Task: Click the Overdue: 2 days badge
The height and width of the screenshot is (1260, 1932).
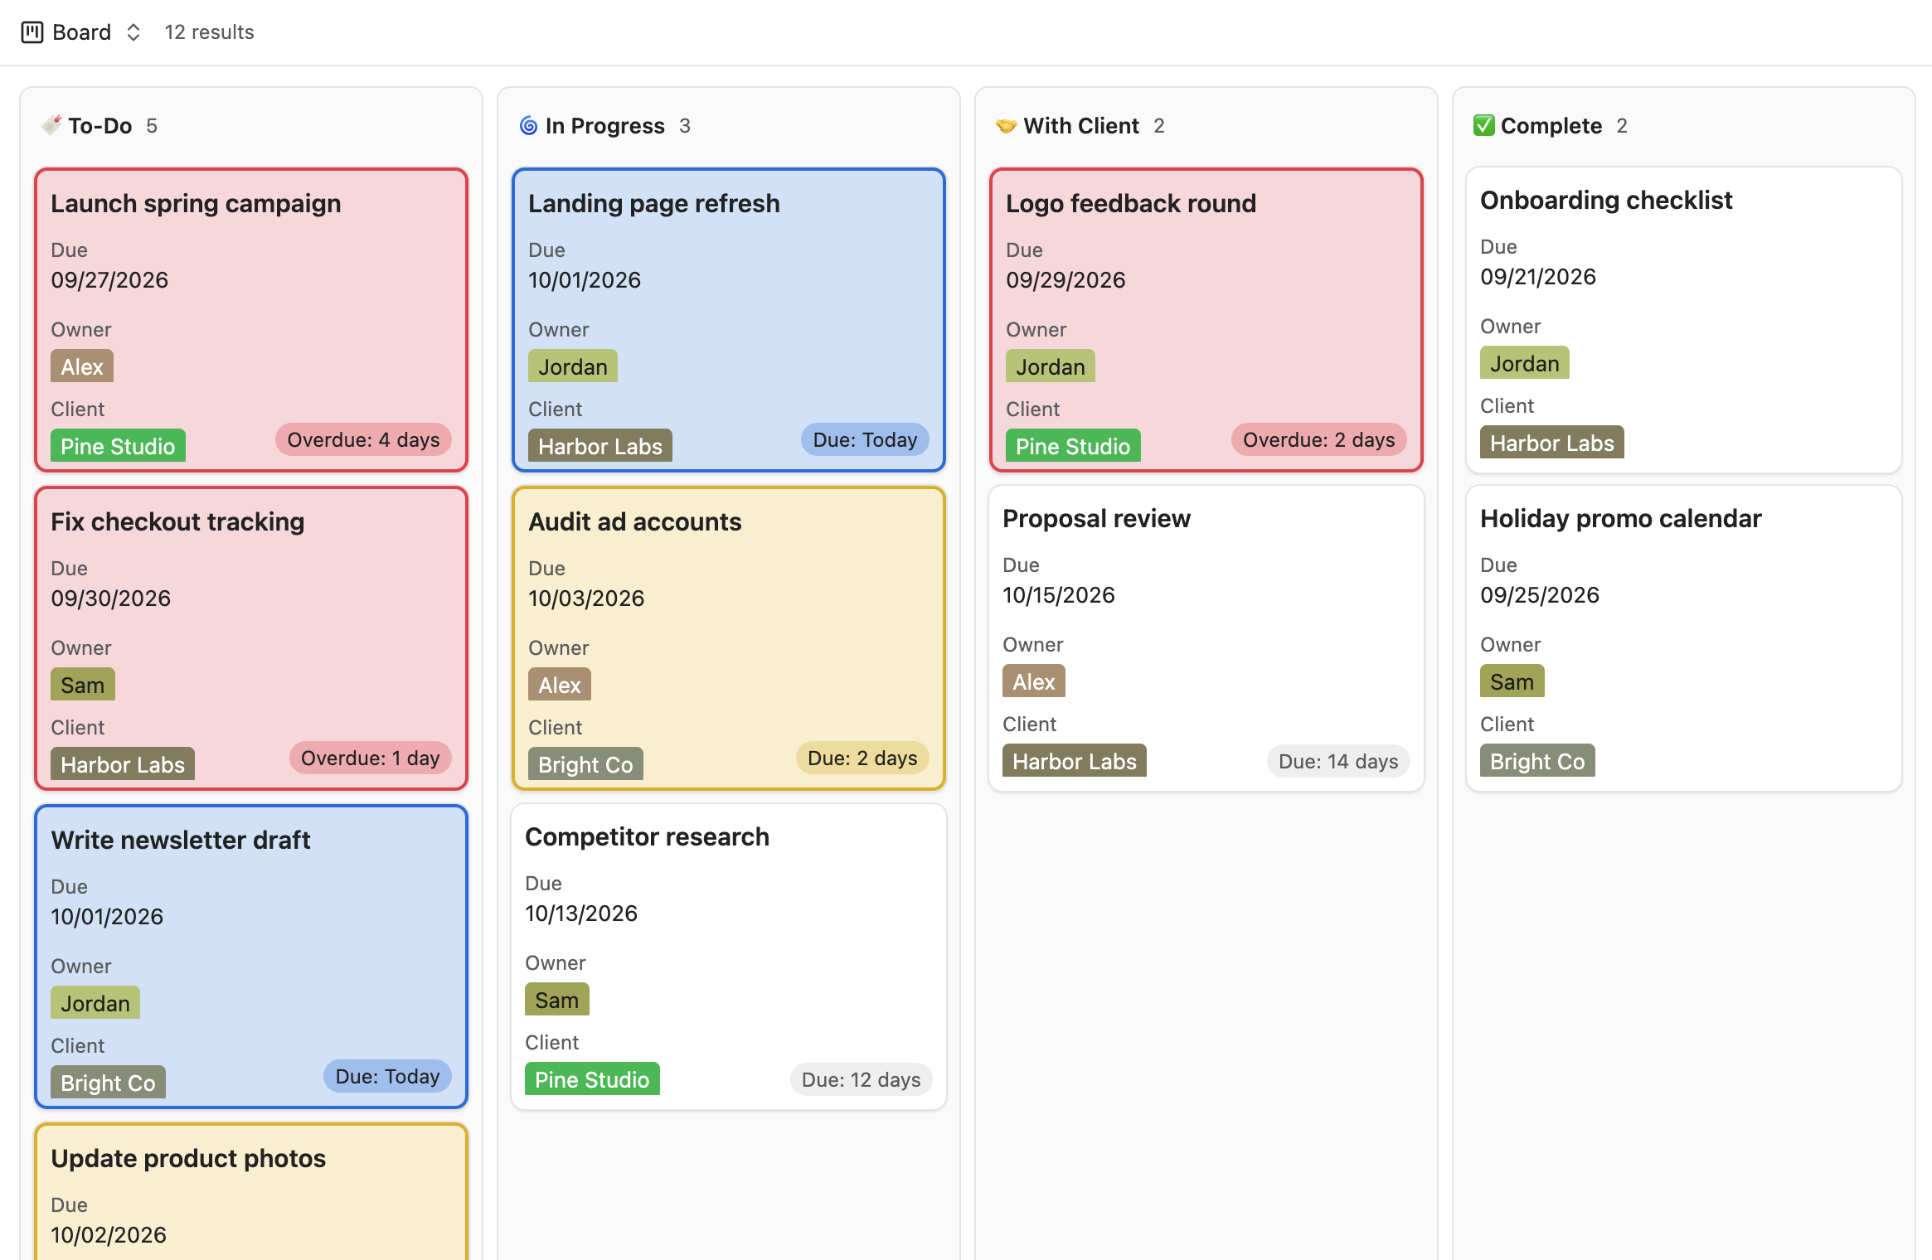Action: (x=1318, y=439)
